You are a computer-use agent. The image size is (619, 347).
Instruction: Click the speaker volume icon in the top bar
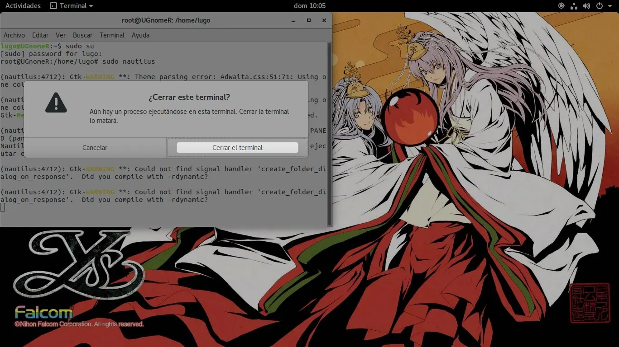[586, 6]
